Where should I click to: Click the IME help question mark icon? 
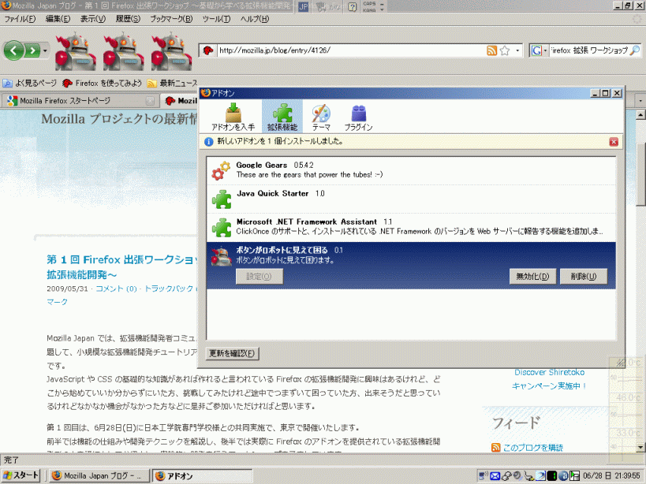352,6
